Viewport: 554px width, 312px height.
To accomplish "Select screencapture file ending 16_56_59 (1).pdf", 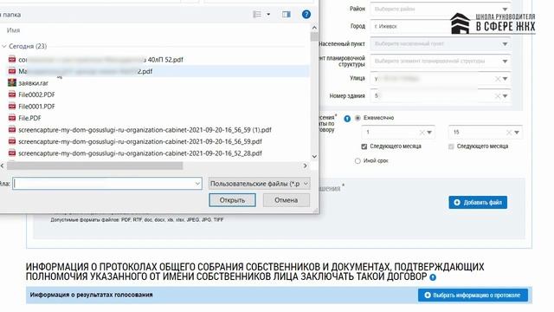I will 145,130.
